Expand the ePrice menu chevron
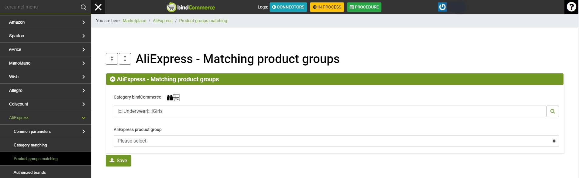Screen dimensions: 579x178 click(x=84, y=49)
